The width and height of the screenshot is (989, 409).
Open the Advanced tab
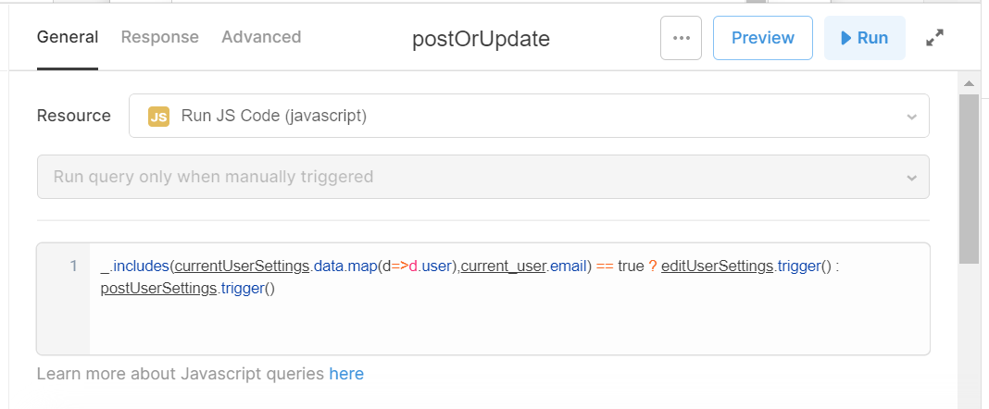[x=261, y=37]
